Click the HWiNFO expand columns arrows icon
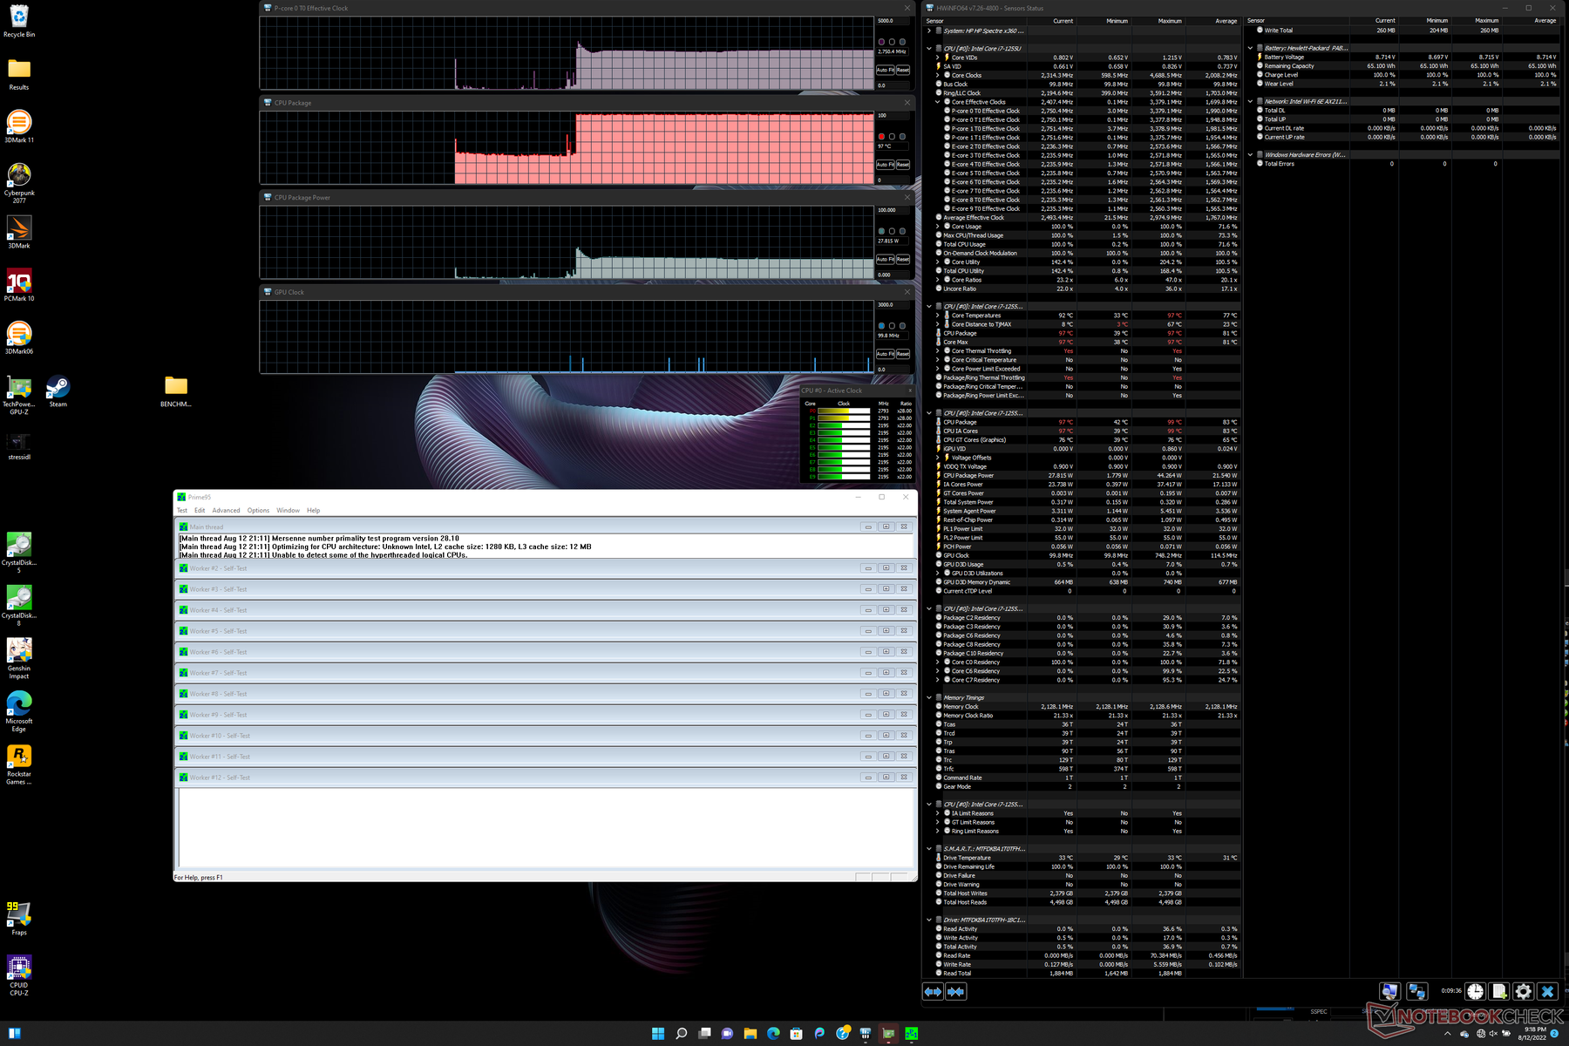Screen dimensions: 1569x1046 tap(933, 991)
